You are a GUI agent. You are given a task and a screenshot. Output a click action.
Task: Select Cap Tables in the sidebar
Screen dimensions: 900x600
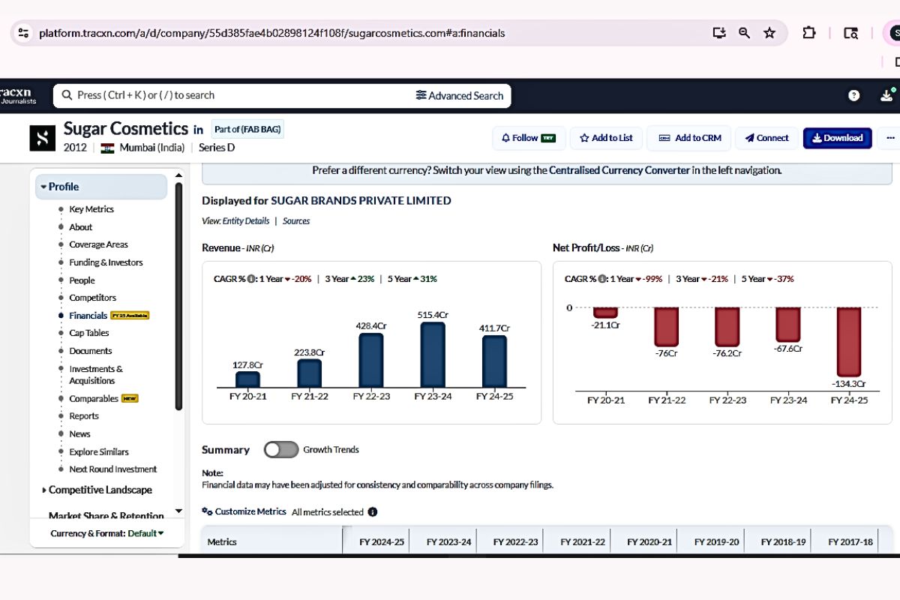89,333
